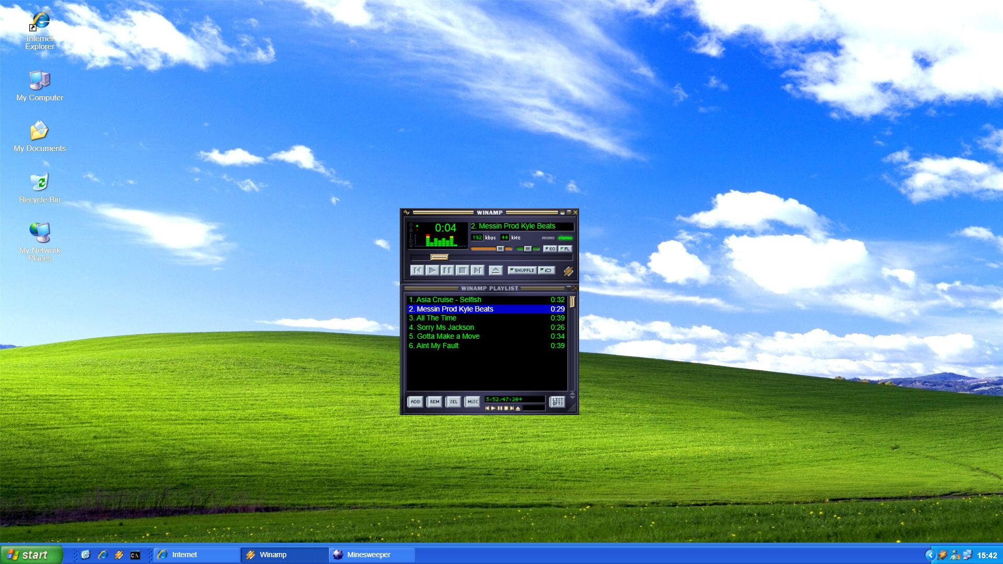Select playlist track All The Time
Screen dimensions: 1003x564
click(486, 318)
